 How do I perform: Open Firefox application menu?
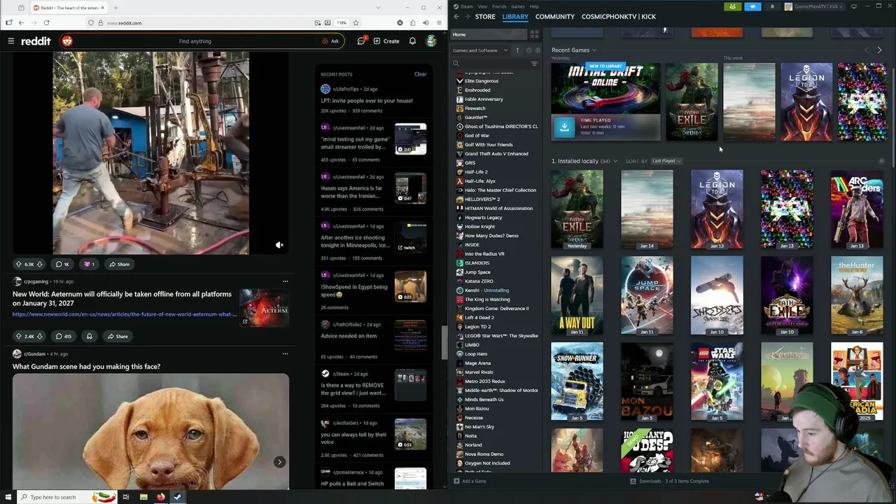click(x=438, y=22)
